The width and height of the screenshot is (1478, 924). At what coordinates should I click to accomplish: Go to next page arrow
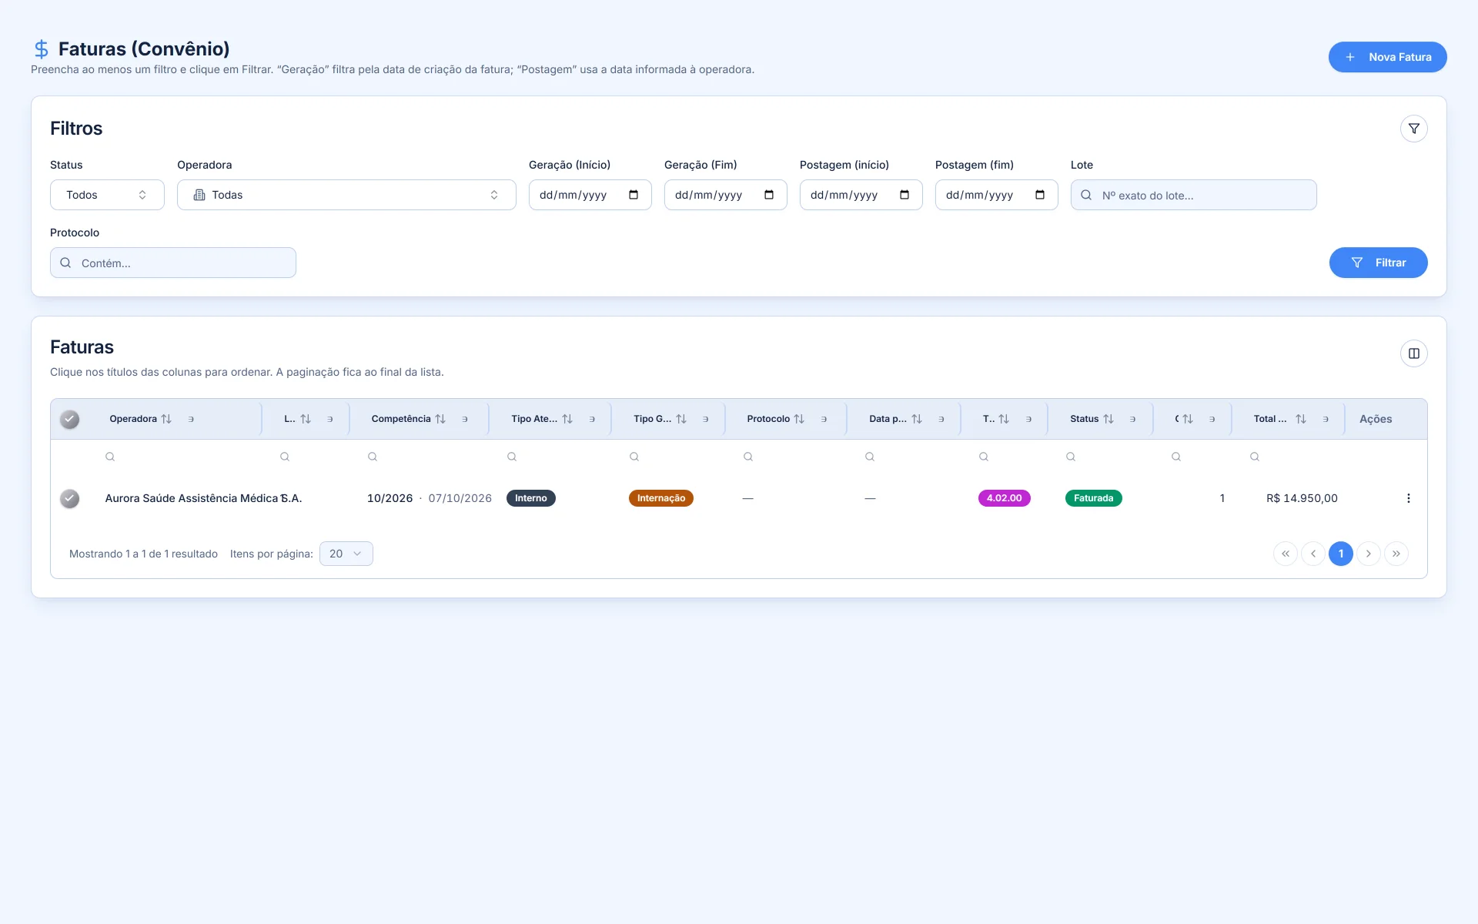click(x=1369, y=554)
